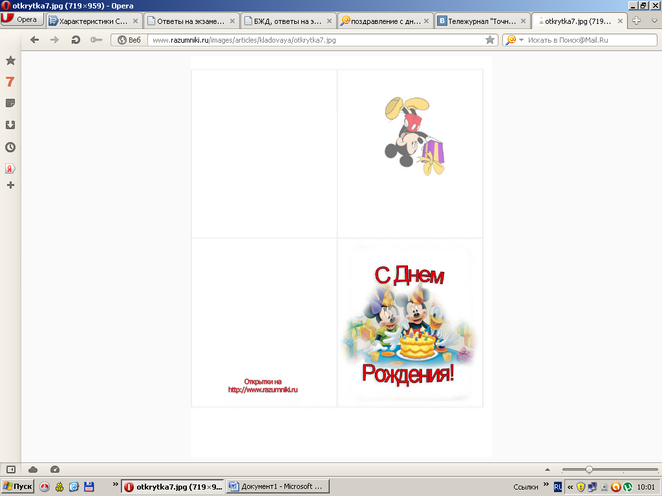The image size is (662, 496).
Task: Close the 'поздравление с дн...' tab
Action: [x=426, y=21]
